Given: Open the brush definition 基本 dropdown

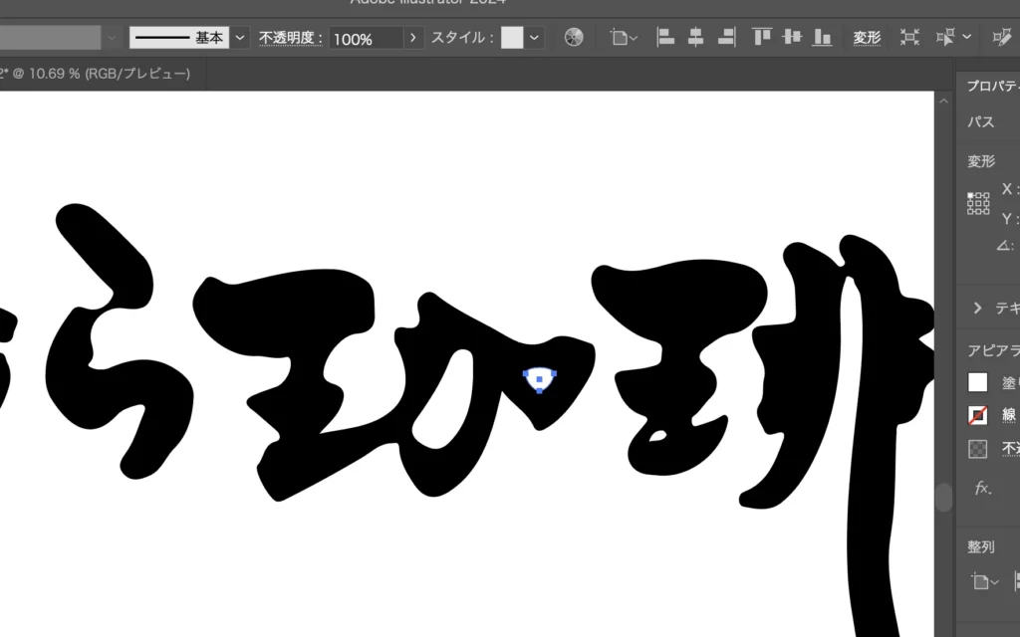Looking at the screenshot, I should coord(240,38).
